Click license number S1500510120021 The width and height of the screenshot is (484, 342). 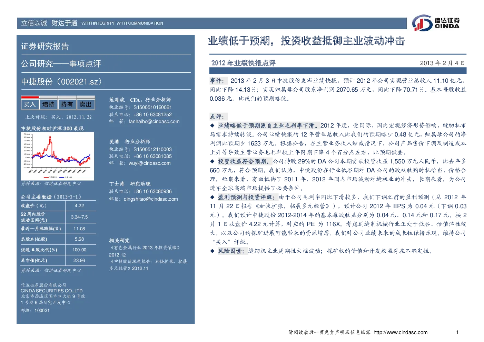pos(152,107)
